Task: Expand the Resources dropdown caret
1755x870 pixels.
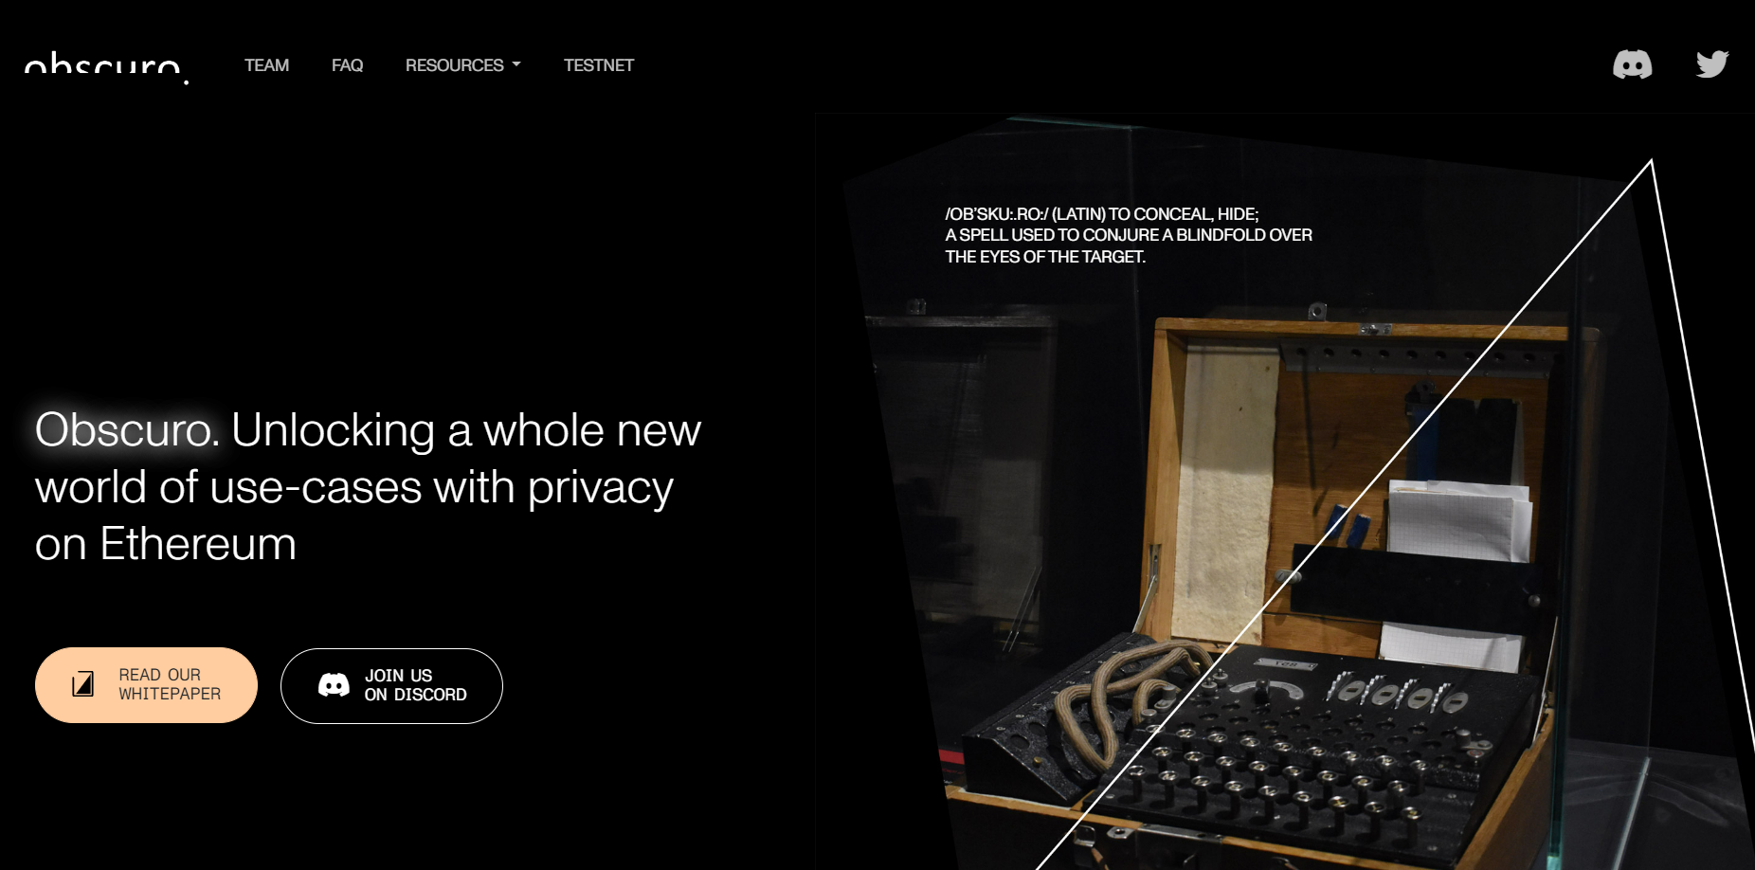Action: coord(516,65)
